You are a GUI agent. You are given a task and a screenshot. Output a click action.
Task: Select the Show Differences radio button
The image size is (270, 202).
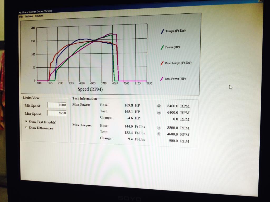point(26,128)
